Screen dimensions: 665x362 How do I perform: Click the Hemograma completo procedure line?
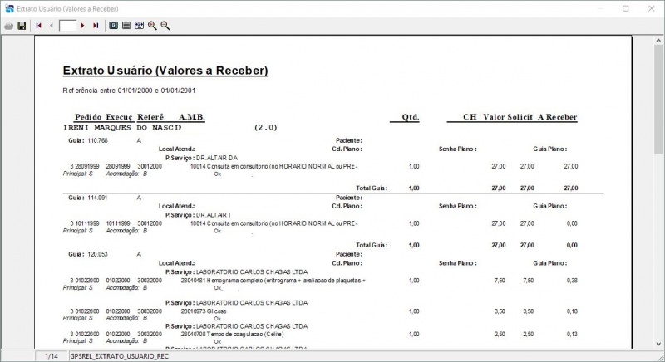[x=273, y=281]
